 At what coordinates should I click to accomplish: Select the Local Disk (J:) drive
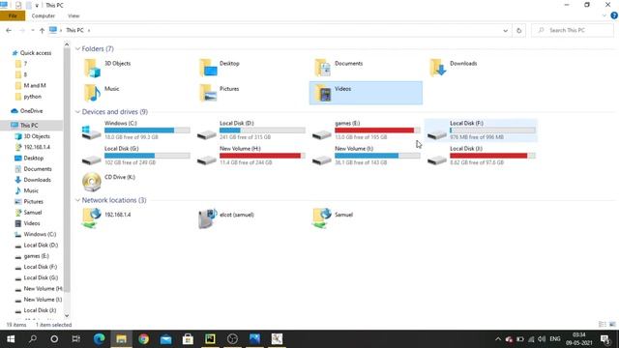481,156
